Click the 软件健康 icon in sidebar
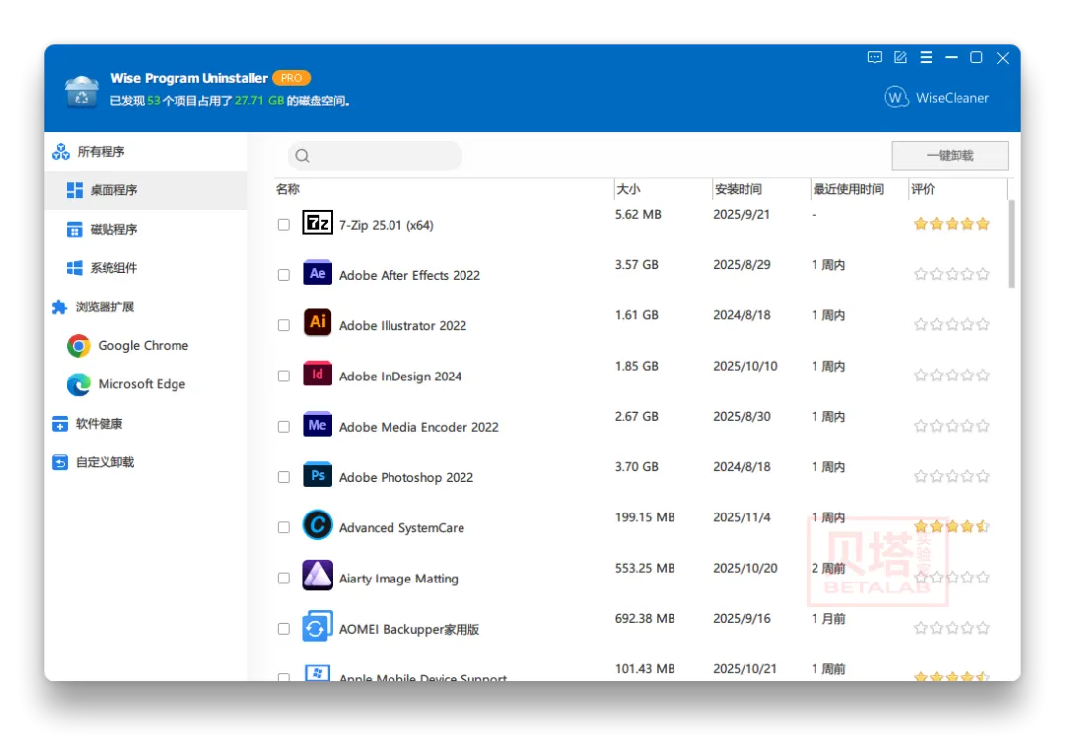Screen dimensions: 1065x753 click(x=60, y=424)
